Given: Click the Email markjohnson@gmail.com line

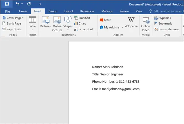Looking at the screenshot, I should [116, 89].
